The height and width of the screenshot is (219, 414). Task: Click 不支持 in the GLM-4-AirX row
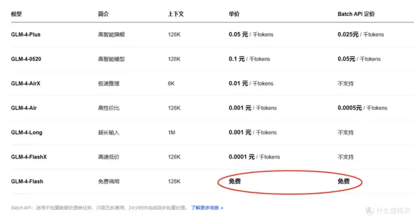(x=345, y=83)
